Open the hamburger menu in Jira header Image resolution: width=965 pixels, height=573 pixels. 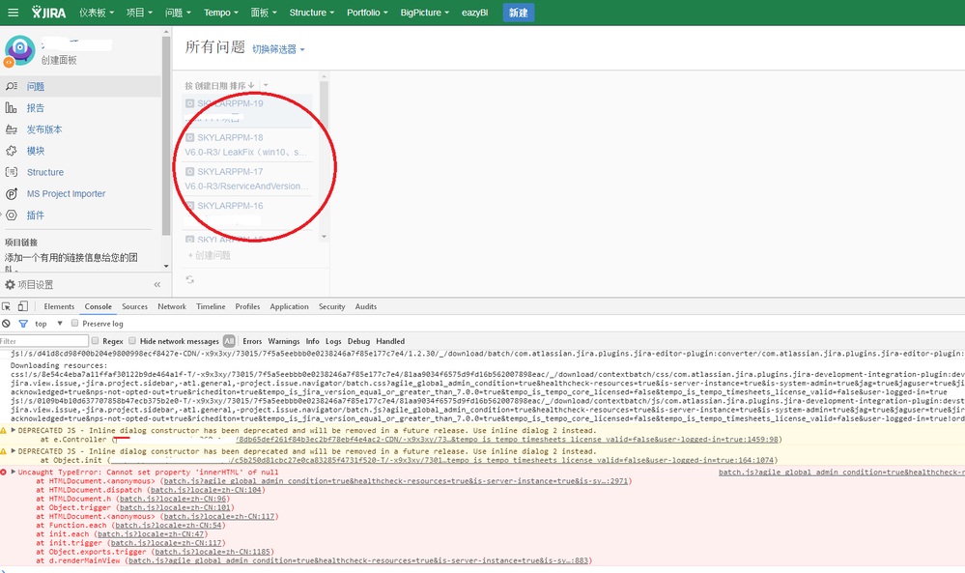[x=13, y=13]
